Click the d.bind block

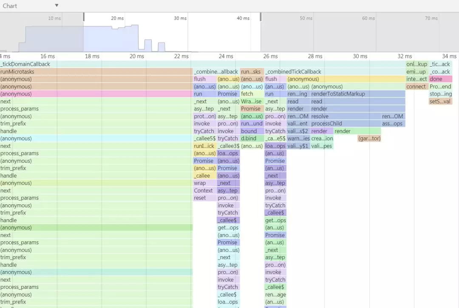click(252, 138)
